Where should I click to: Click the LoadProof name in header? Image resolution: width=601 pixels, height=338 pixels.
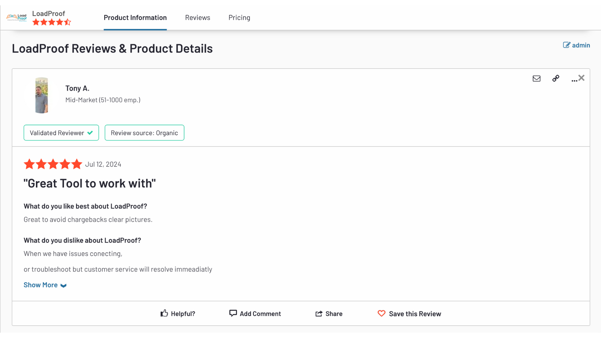coord(49,13)
